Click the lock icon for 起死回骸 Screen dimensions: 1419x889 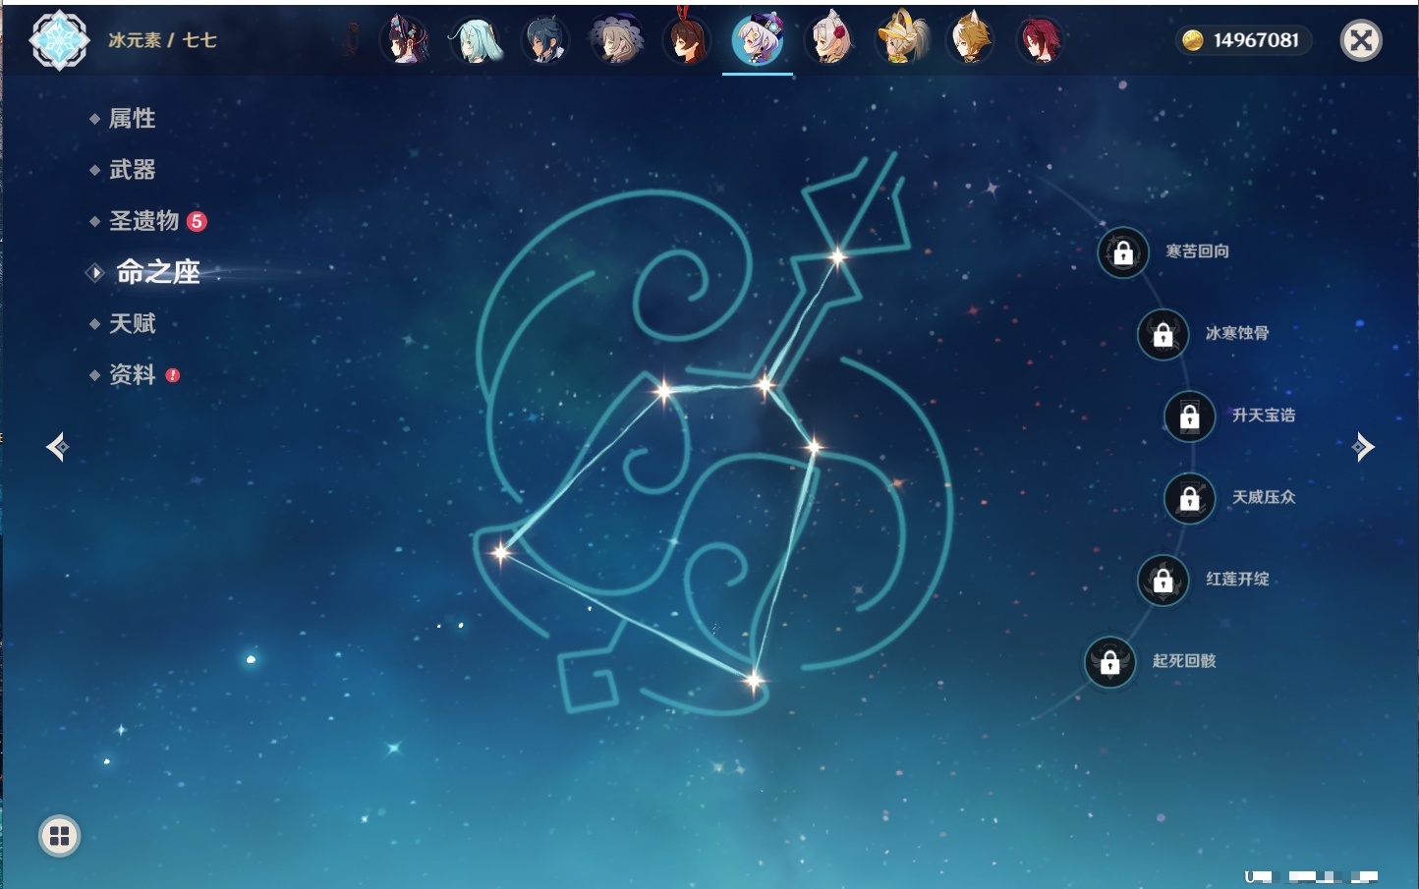pyautogui.click(x=1110, y=662)
